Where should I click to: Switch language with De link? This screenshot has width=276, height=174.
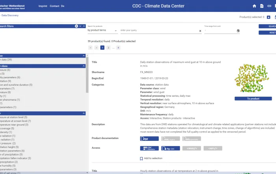pyautogui.click(x=63, y=6)
